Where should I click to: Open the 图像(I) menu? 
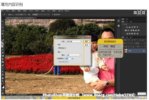[x=19, y=11]
